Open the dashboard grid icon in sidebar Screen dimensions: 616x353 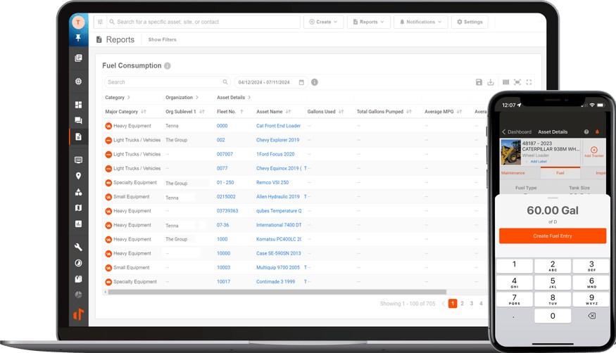78,105
